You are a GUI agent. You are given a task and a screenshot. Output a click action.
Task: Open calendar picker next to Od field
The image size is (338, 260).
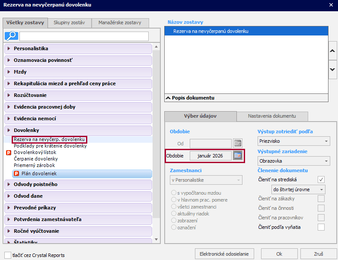(x=237, y=143)
